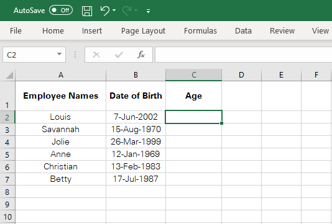
Task: Select column C header
Action: tap(194, 75)
